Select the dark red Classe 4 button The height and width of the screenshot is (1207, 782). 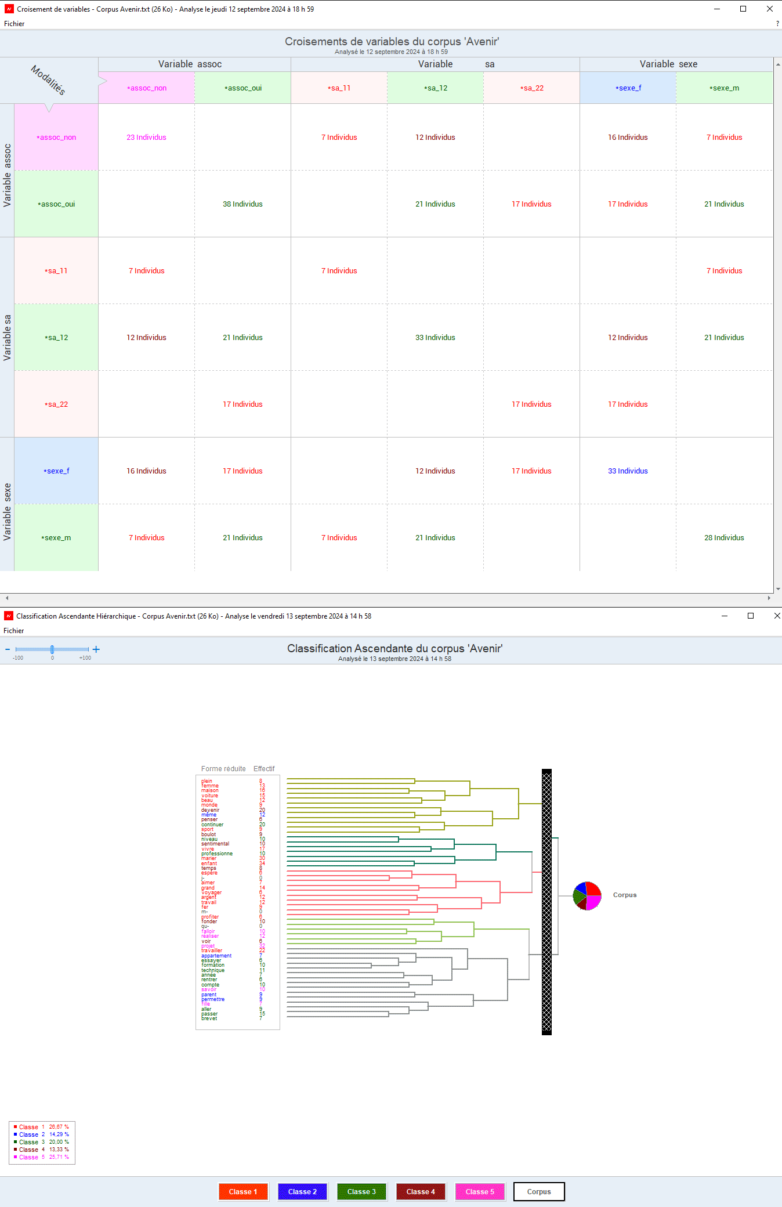pos(421,1191)
